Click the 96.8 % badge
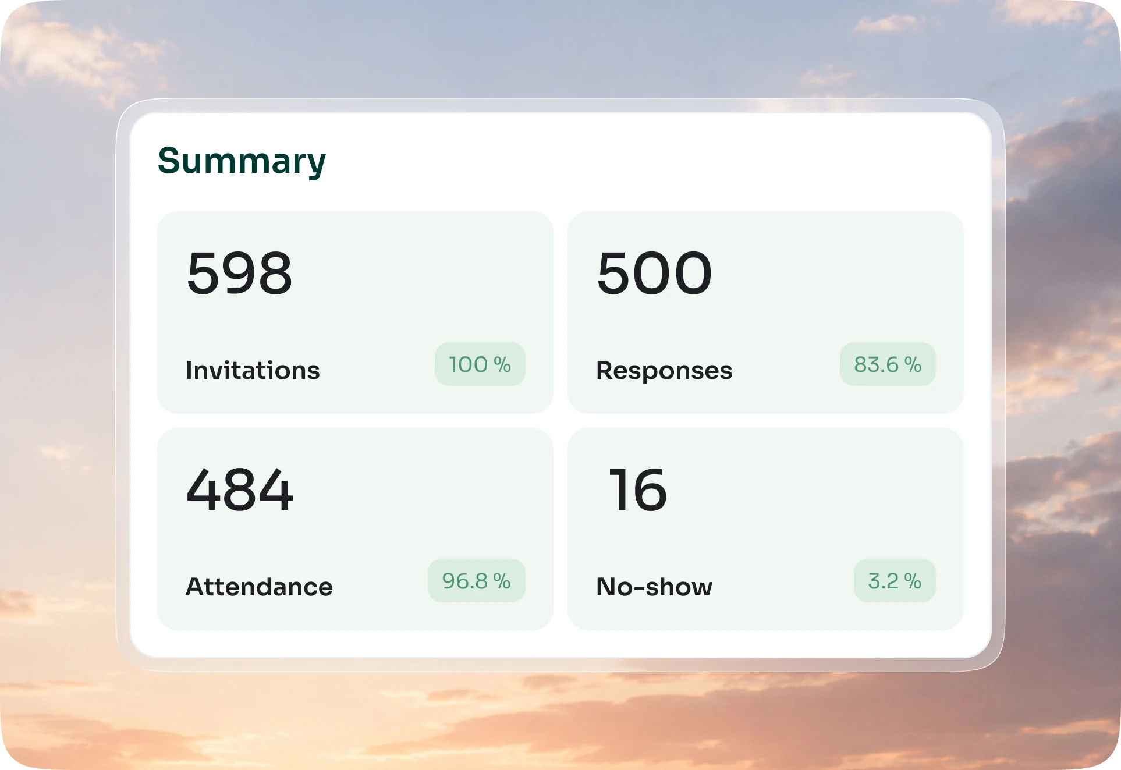Screen dimensions: 1121x770 tap(476, 581)
